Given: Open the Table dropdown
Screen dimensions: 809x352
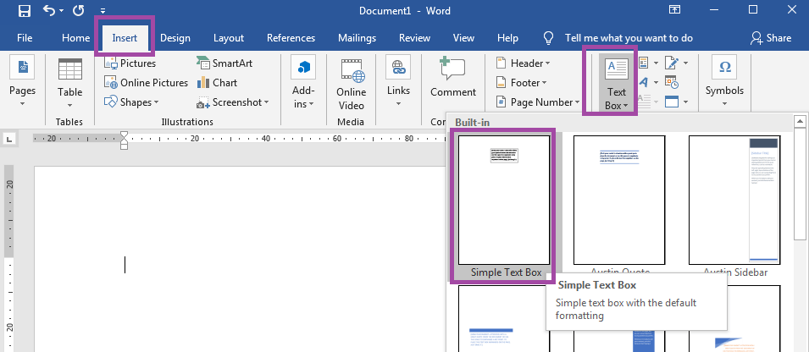Looking at the screenshot, I should 70,83.
